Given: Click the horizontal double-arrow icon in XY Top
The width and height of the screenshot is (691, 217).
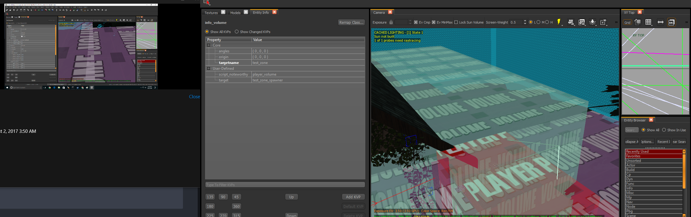Looking at the screenshot, I should point(660,22).
